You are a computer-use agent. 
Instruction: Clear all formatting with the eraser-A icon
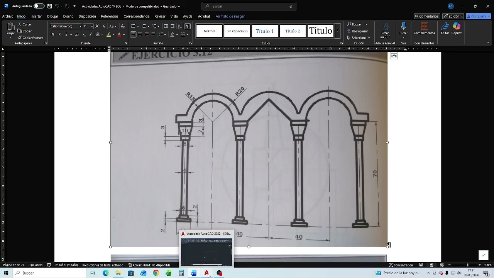click(123, 26)
